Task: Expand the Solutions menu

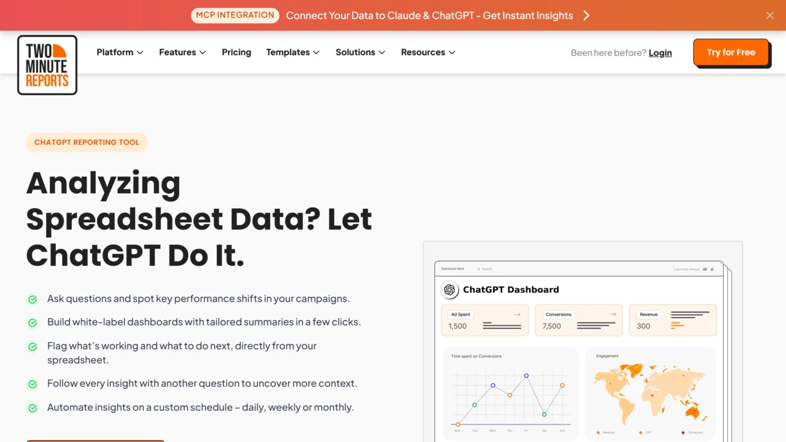Action: (360, 52)
